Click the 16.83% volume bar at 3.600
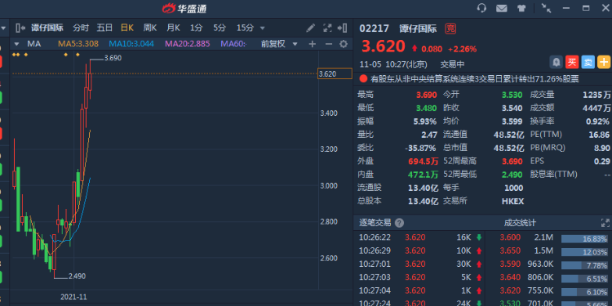 584,239
